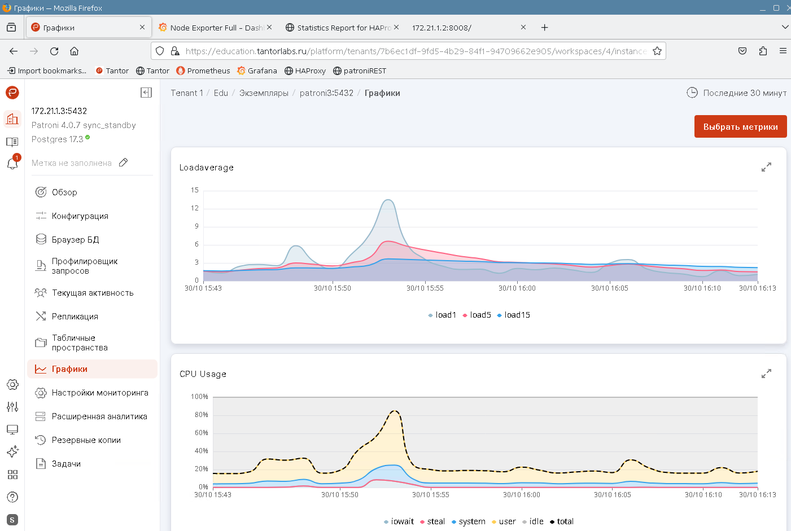Viewport: 791px width, 531px height.
Task: Open the Репликация menu item
Action: [75, 317]
